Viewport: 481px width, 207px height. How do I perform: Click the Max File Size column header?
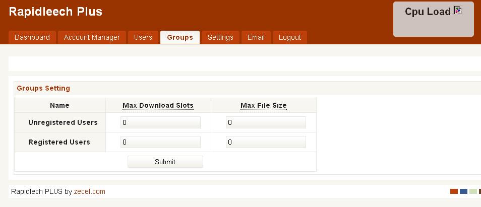pyautogui.click(x=264, y=105)
